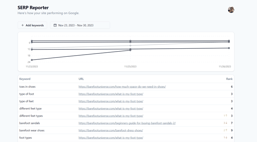257x142 pixels.
Task: Click the URL column header
Action: click(81, 79)
